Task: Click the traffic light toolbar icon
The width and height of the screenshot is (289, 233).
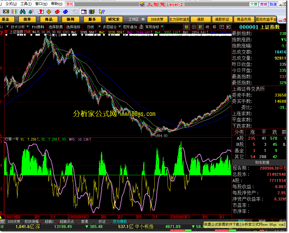Action: pos(6,11)
